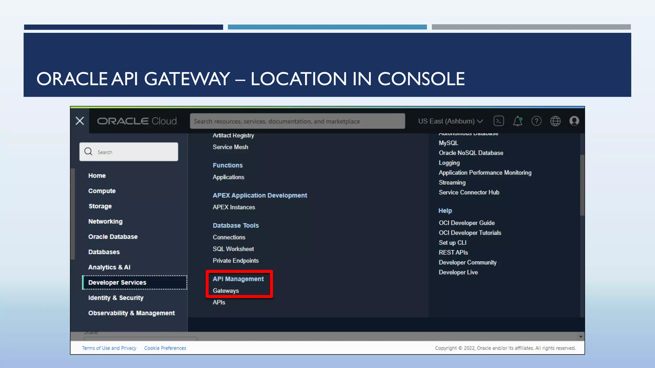This screenshot has width=655, height=368.
Task: Open Service Connector Hub link
Action: click(x=469, y=192)
